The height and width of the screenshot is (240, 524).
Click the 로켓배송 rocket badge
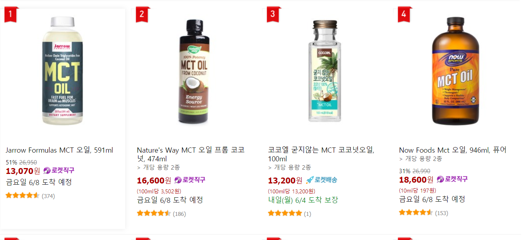[321, 180]
